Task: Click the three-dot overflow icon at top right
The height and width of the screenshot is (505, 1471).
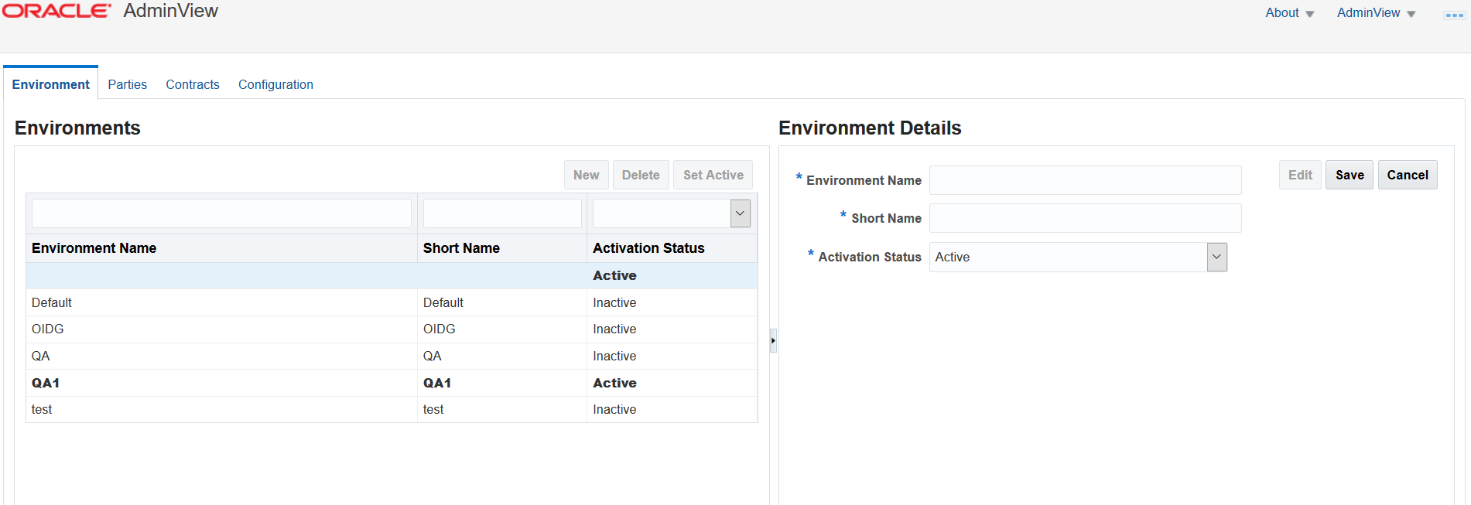Action: [1454, 15]
